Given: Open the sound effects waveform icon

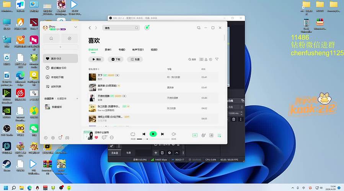Looking at the screenshot, I should click(203, 135).
